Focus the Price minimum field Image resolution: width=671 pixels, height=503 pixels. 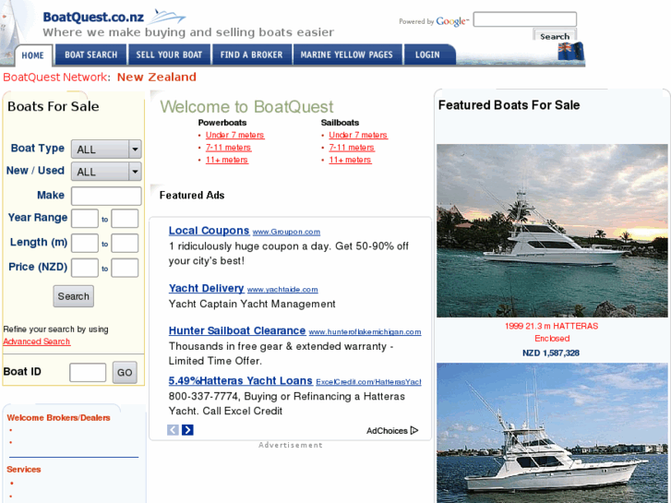click(x=85, y=268)
